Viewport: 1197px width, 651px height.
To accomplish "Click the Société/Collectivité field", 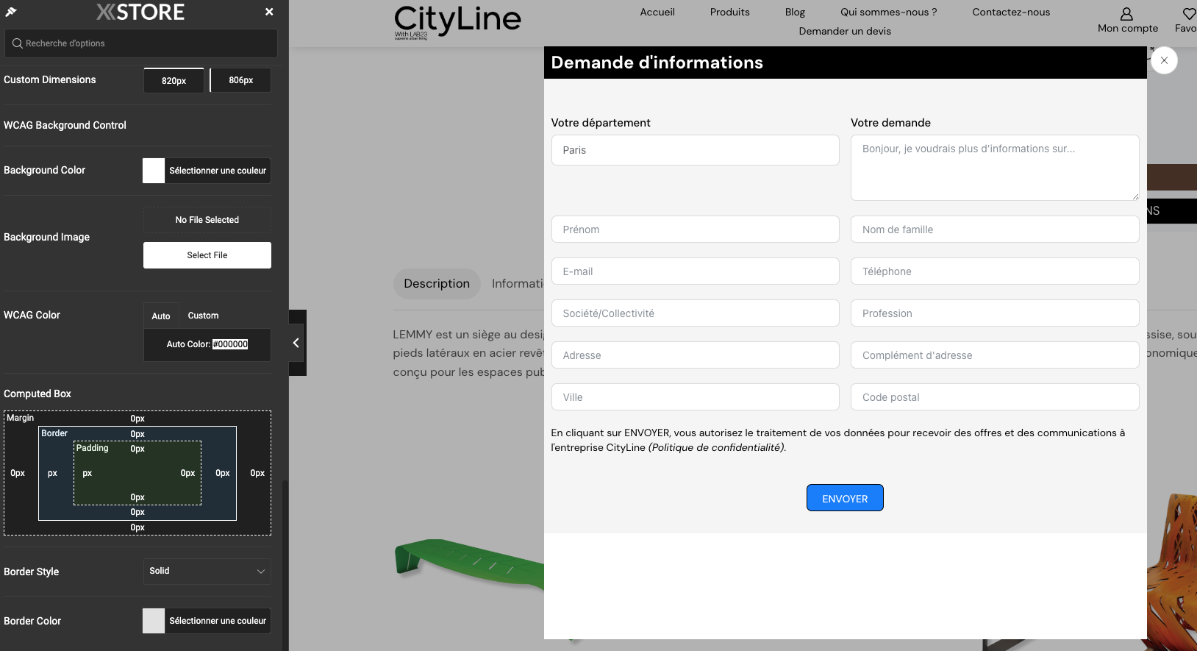I will 696,313.
